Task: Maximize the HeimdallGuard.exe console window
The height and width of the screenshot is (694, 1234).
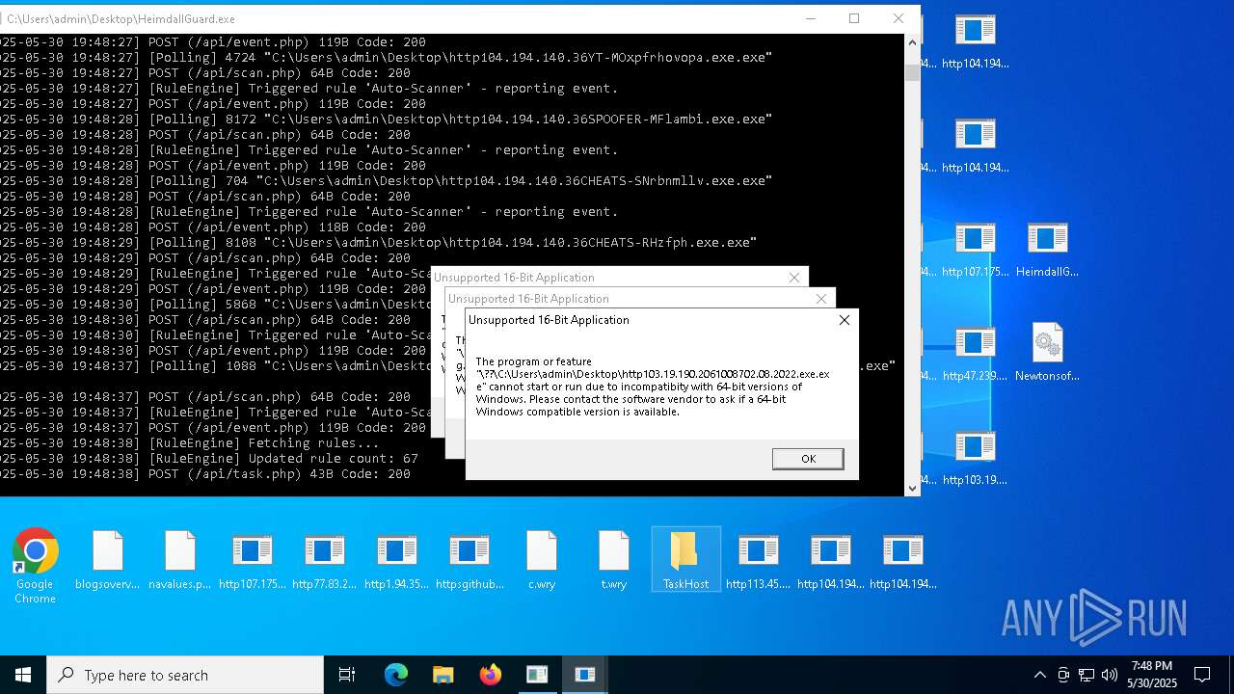Action: point(853,18)
